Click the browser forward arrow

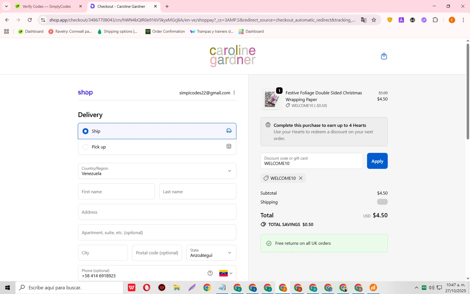(x=18, y=20)
